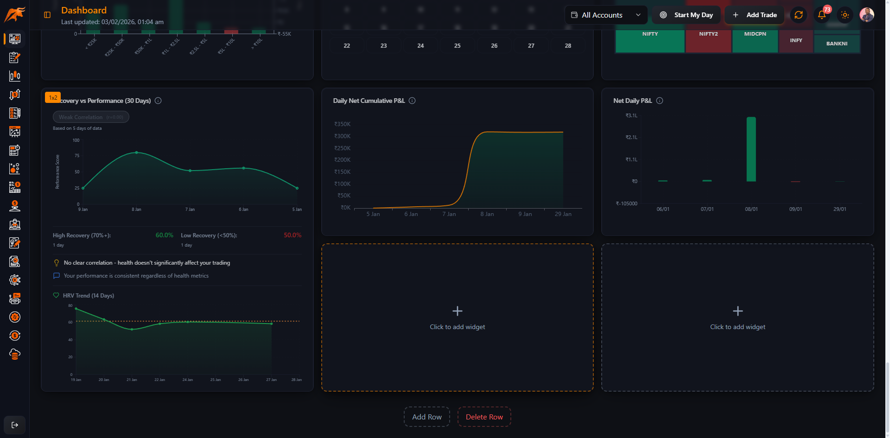
Task: Select the dashboard monitor icon in sidebar
Action: point(15,39)
